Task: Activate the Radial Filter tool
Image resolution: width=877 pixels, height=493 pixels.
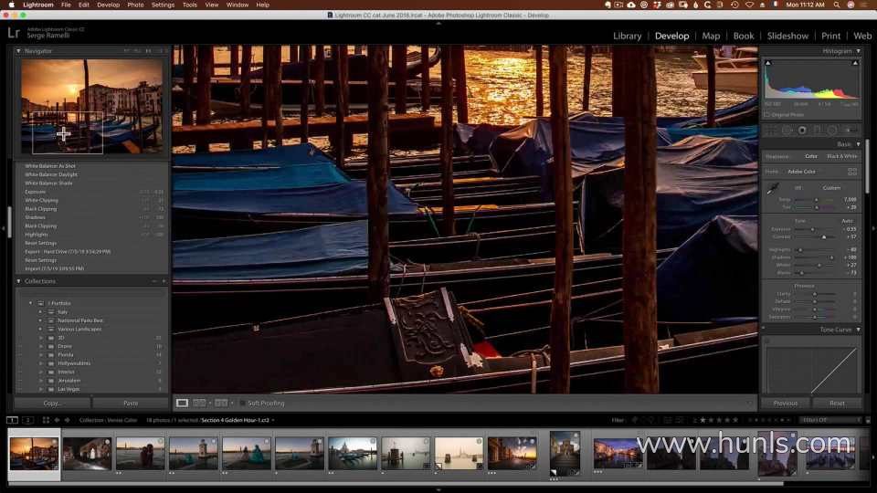Action: pyautogui.click(x=833, y=131)
